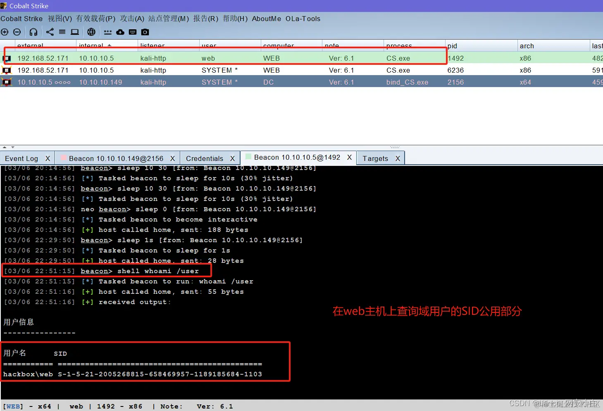Screen dimensions: 603x411
Task: Open the 视图(V) menu
Action: (x=60, y=19)
